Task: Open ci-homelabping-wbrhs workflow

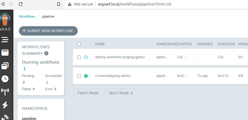Action: click(x=113, y=76)
